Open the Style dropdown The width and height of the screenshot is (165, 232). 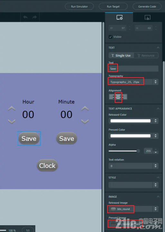coord(133,185)
